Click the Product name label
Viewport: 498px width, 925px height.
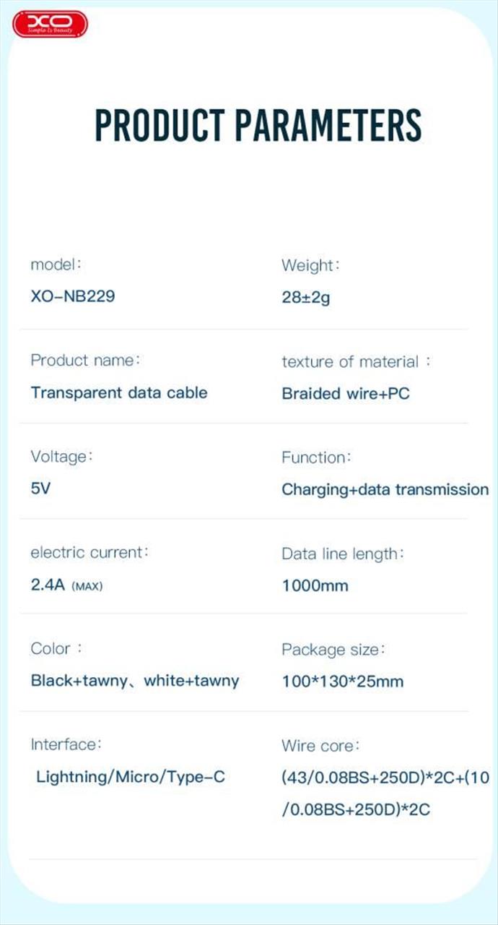[85, 361]
